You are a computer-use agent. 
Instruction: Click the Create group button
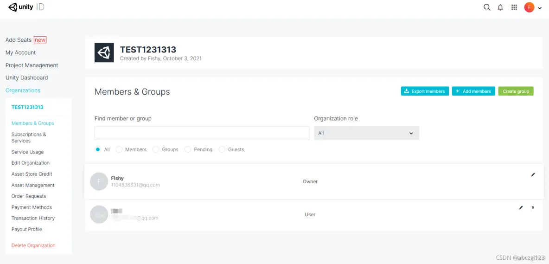coord(516,91)
